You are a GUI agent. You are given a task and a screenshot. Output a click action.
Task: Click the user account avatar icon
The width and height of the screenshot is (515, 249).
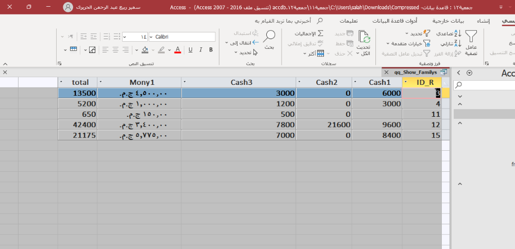pos(67,7)
